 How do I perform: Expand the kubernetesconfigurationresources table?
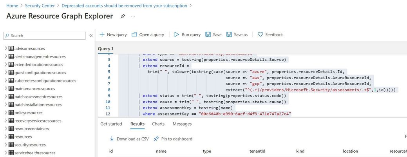pyautogui.click(x=6, y=80)
